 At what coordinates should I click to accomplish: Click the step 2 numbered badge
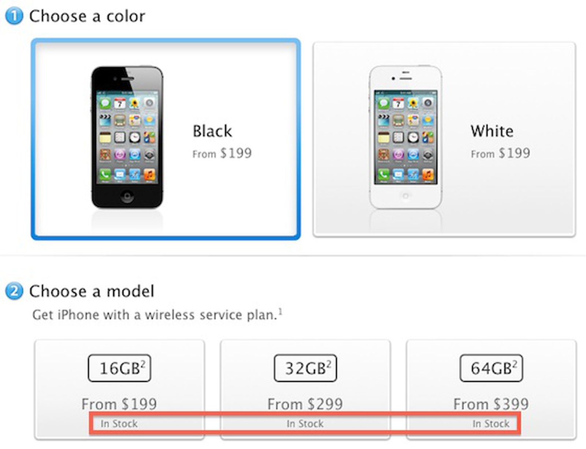click(13, 291)
